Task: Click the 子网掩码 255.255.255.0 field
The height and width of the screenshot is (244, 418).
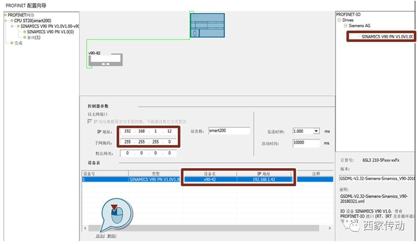Action: point(148,142)
